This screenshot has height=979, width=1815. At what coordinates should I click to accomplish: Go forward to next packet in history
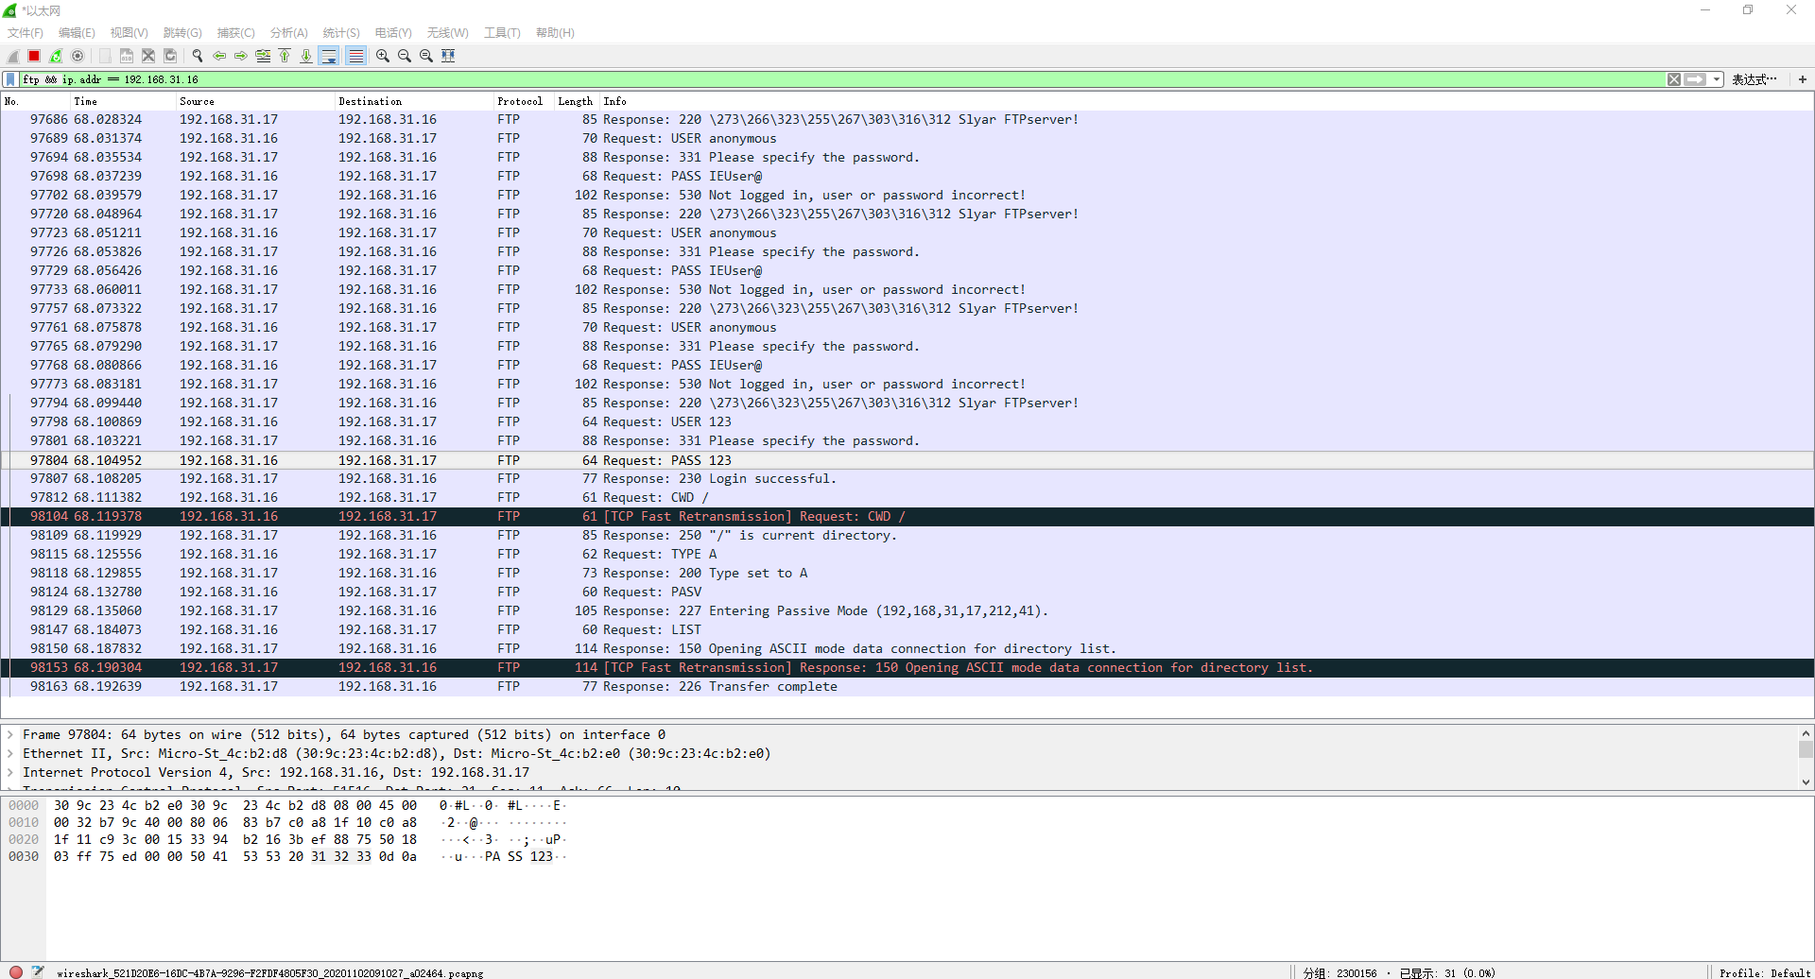pos(241,56)
